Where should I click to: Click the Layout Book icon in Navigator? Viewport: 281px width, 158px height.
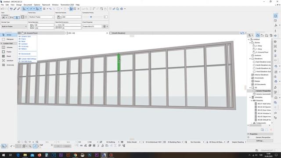(267, 35)
